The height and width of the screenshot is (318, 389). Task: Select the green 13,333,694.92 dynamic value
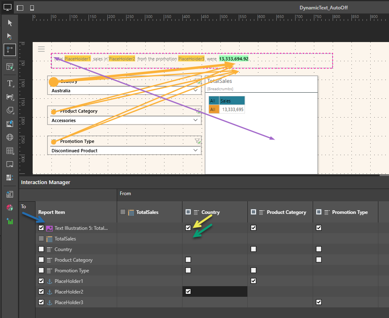[233, 59]
